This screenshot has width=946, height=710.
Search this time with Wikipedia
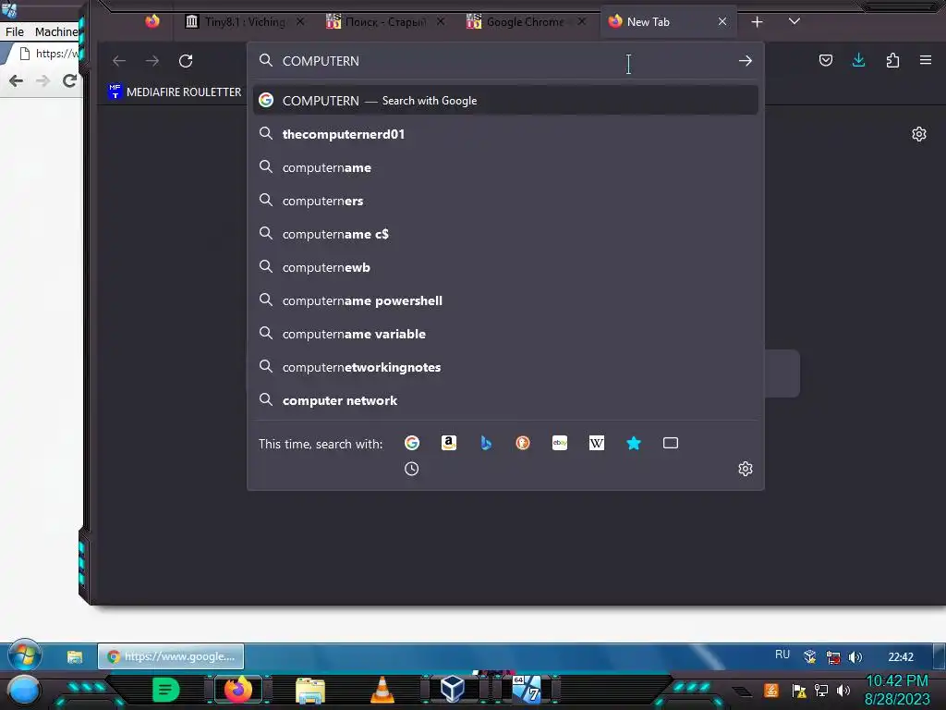(597, 443)
